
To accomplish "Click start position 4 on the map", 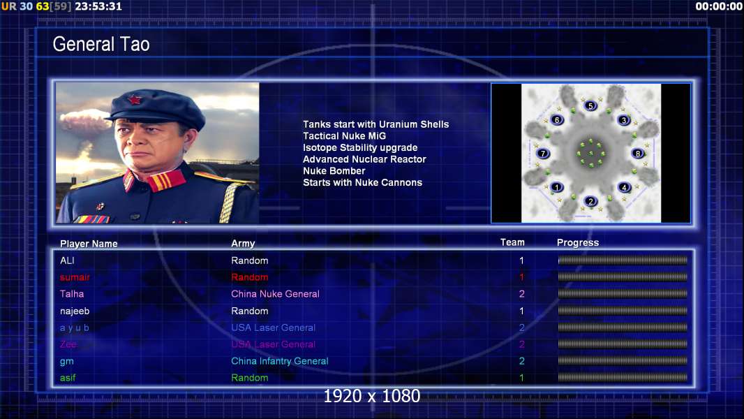I will pyautogui.click(x=624, y=187).
